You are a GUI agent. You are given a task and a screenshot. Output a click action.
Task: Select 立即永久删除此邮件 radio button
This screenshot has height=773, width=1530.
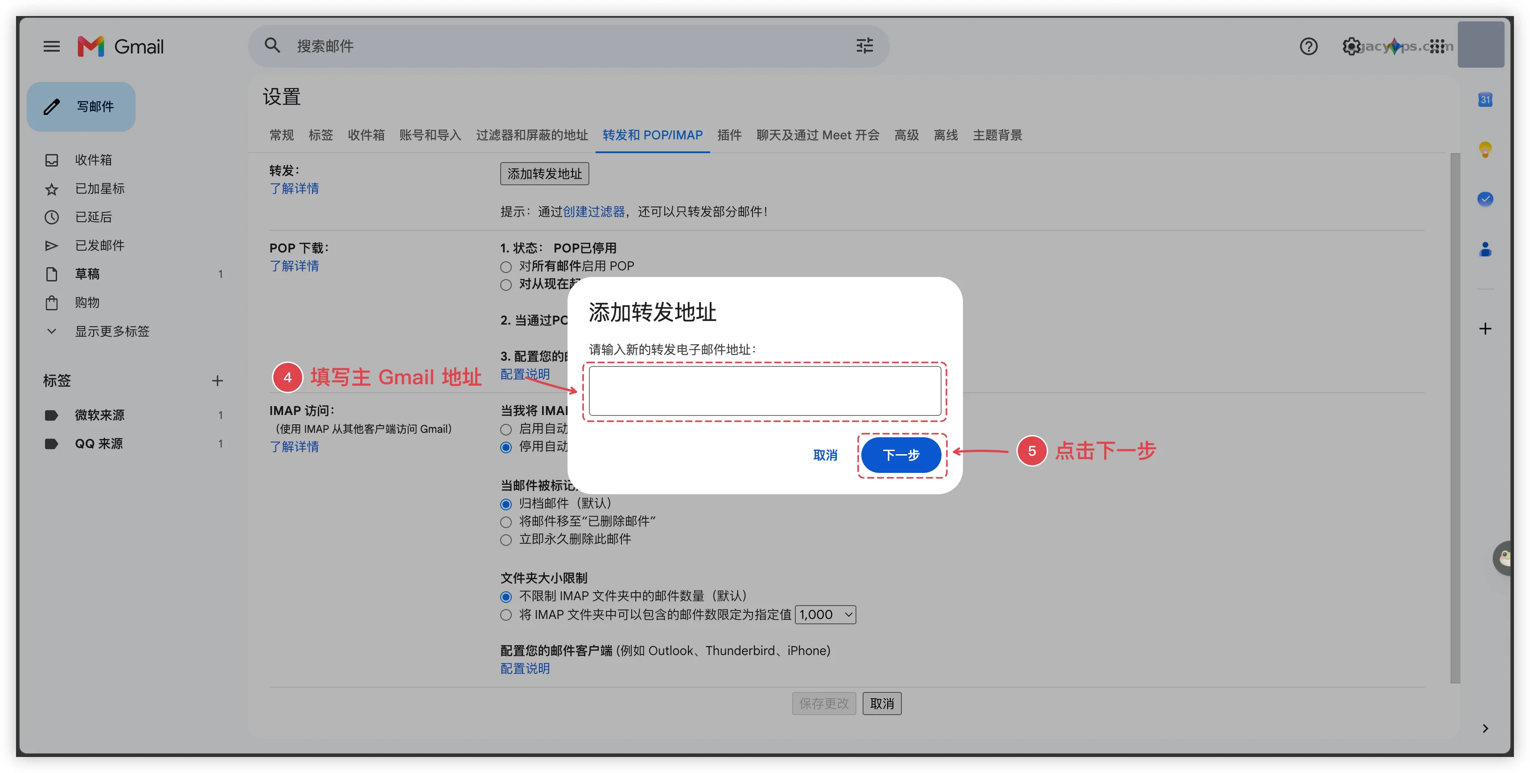tap(506, 540)
